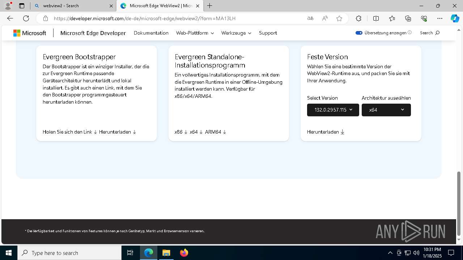Viewport: 463px width, 260px height.
Task: Open the Support menu item
Action: pyautogui.click(x=268, y=33)
